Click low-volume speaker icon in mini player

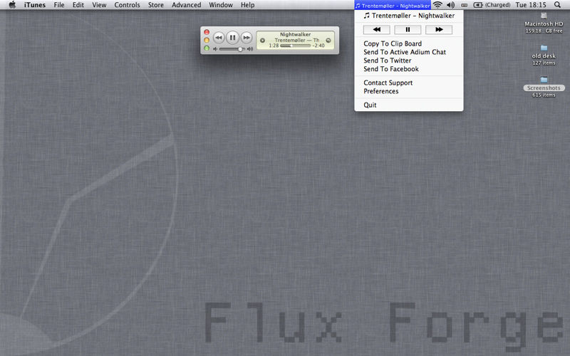215,49
